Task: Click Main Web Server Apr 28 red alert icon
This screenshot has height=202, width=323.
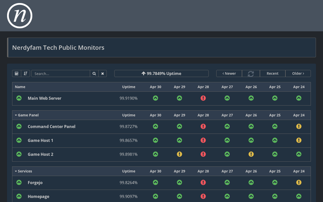Action: (x=203, y=98)
